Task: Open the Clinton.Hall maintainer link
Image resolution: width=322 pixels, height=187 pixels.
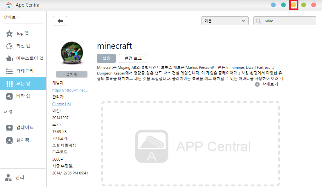Action: click(62, 104)
